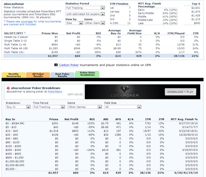Click the 'Early/Middle' finish percentage row

[158, 13]
